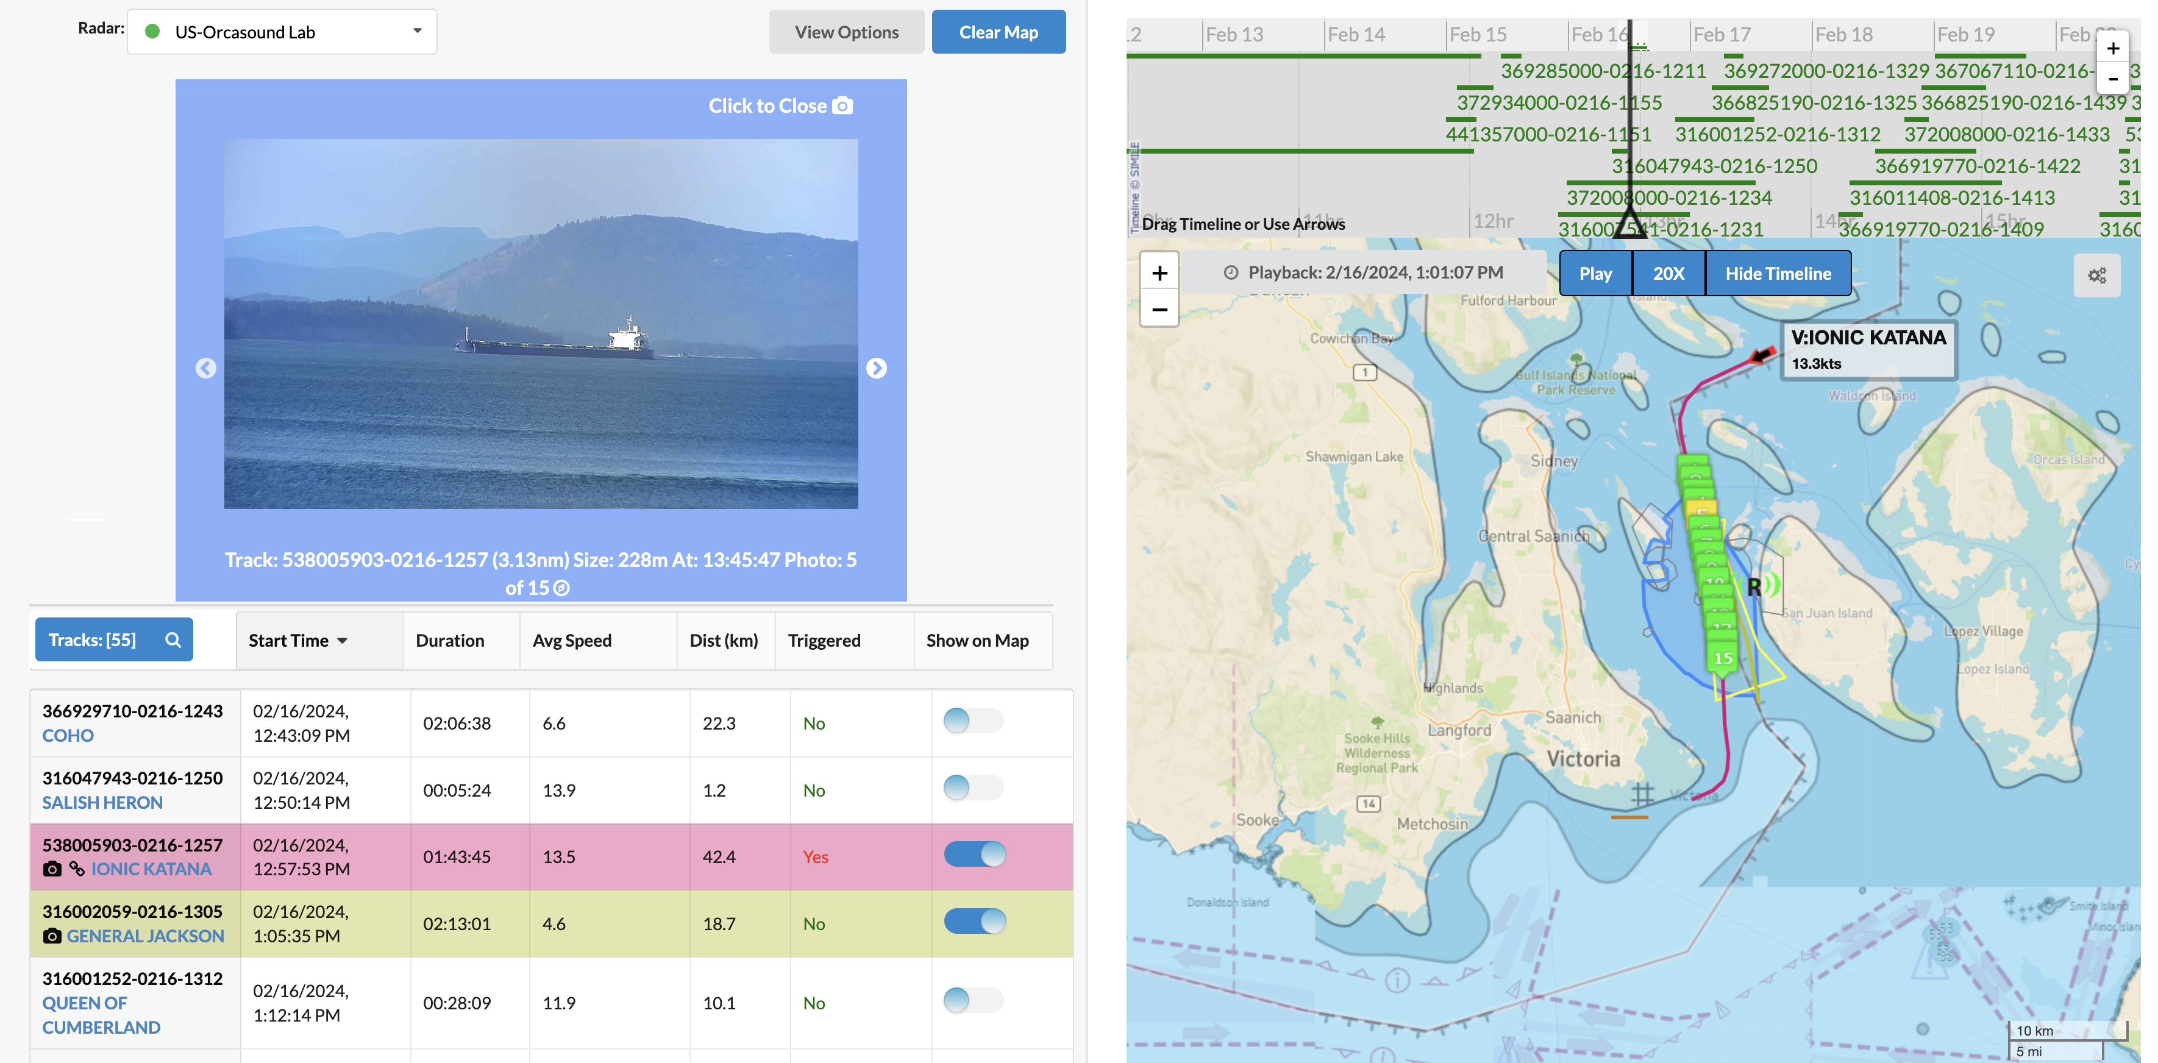Click the camera icon beside Click to Close
Viewport: 2158px width, 1063px height.
point(842,105)
